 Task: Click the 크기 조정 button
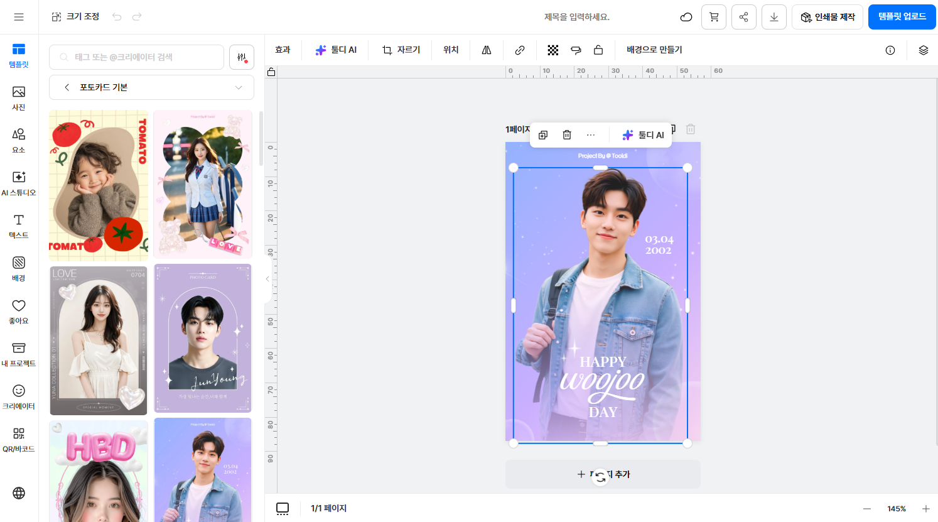tap(75, 17)
